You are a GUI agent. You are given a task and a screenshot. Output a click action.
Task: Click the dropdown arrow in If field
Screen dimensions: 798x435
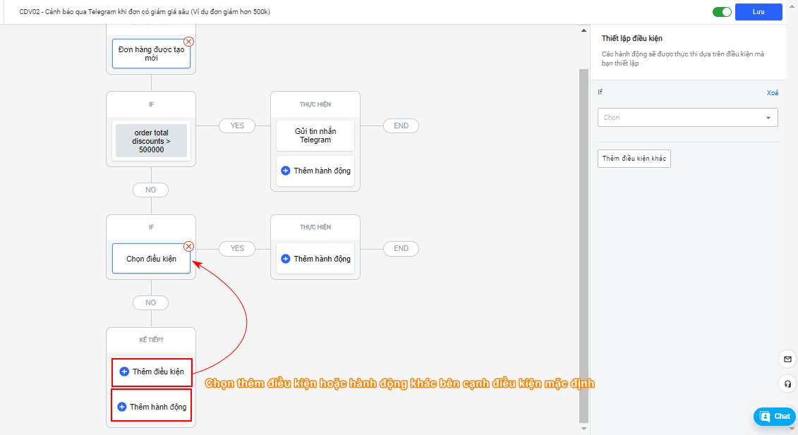[768, 118]
